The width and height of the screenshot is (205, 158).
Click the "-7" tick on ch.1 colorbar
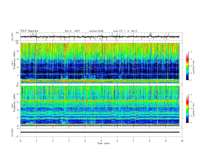[191, 80]
